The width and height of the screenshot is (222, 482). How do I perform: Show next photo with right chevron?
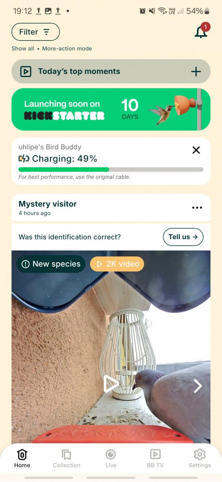pos(198,386)
